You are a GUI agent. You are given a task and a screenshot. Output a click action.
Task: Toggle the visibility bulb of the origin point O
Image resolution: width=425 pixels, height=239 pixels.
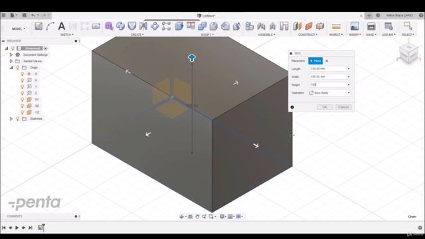click(x=23, y=74)
